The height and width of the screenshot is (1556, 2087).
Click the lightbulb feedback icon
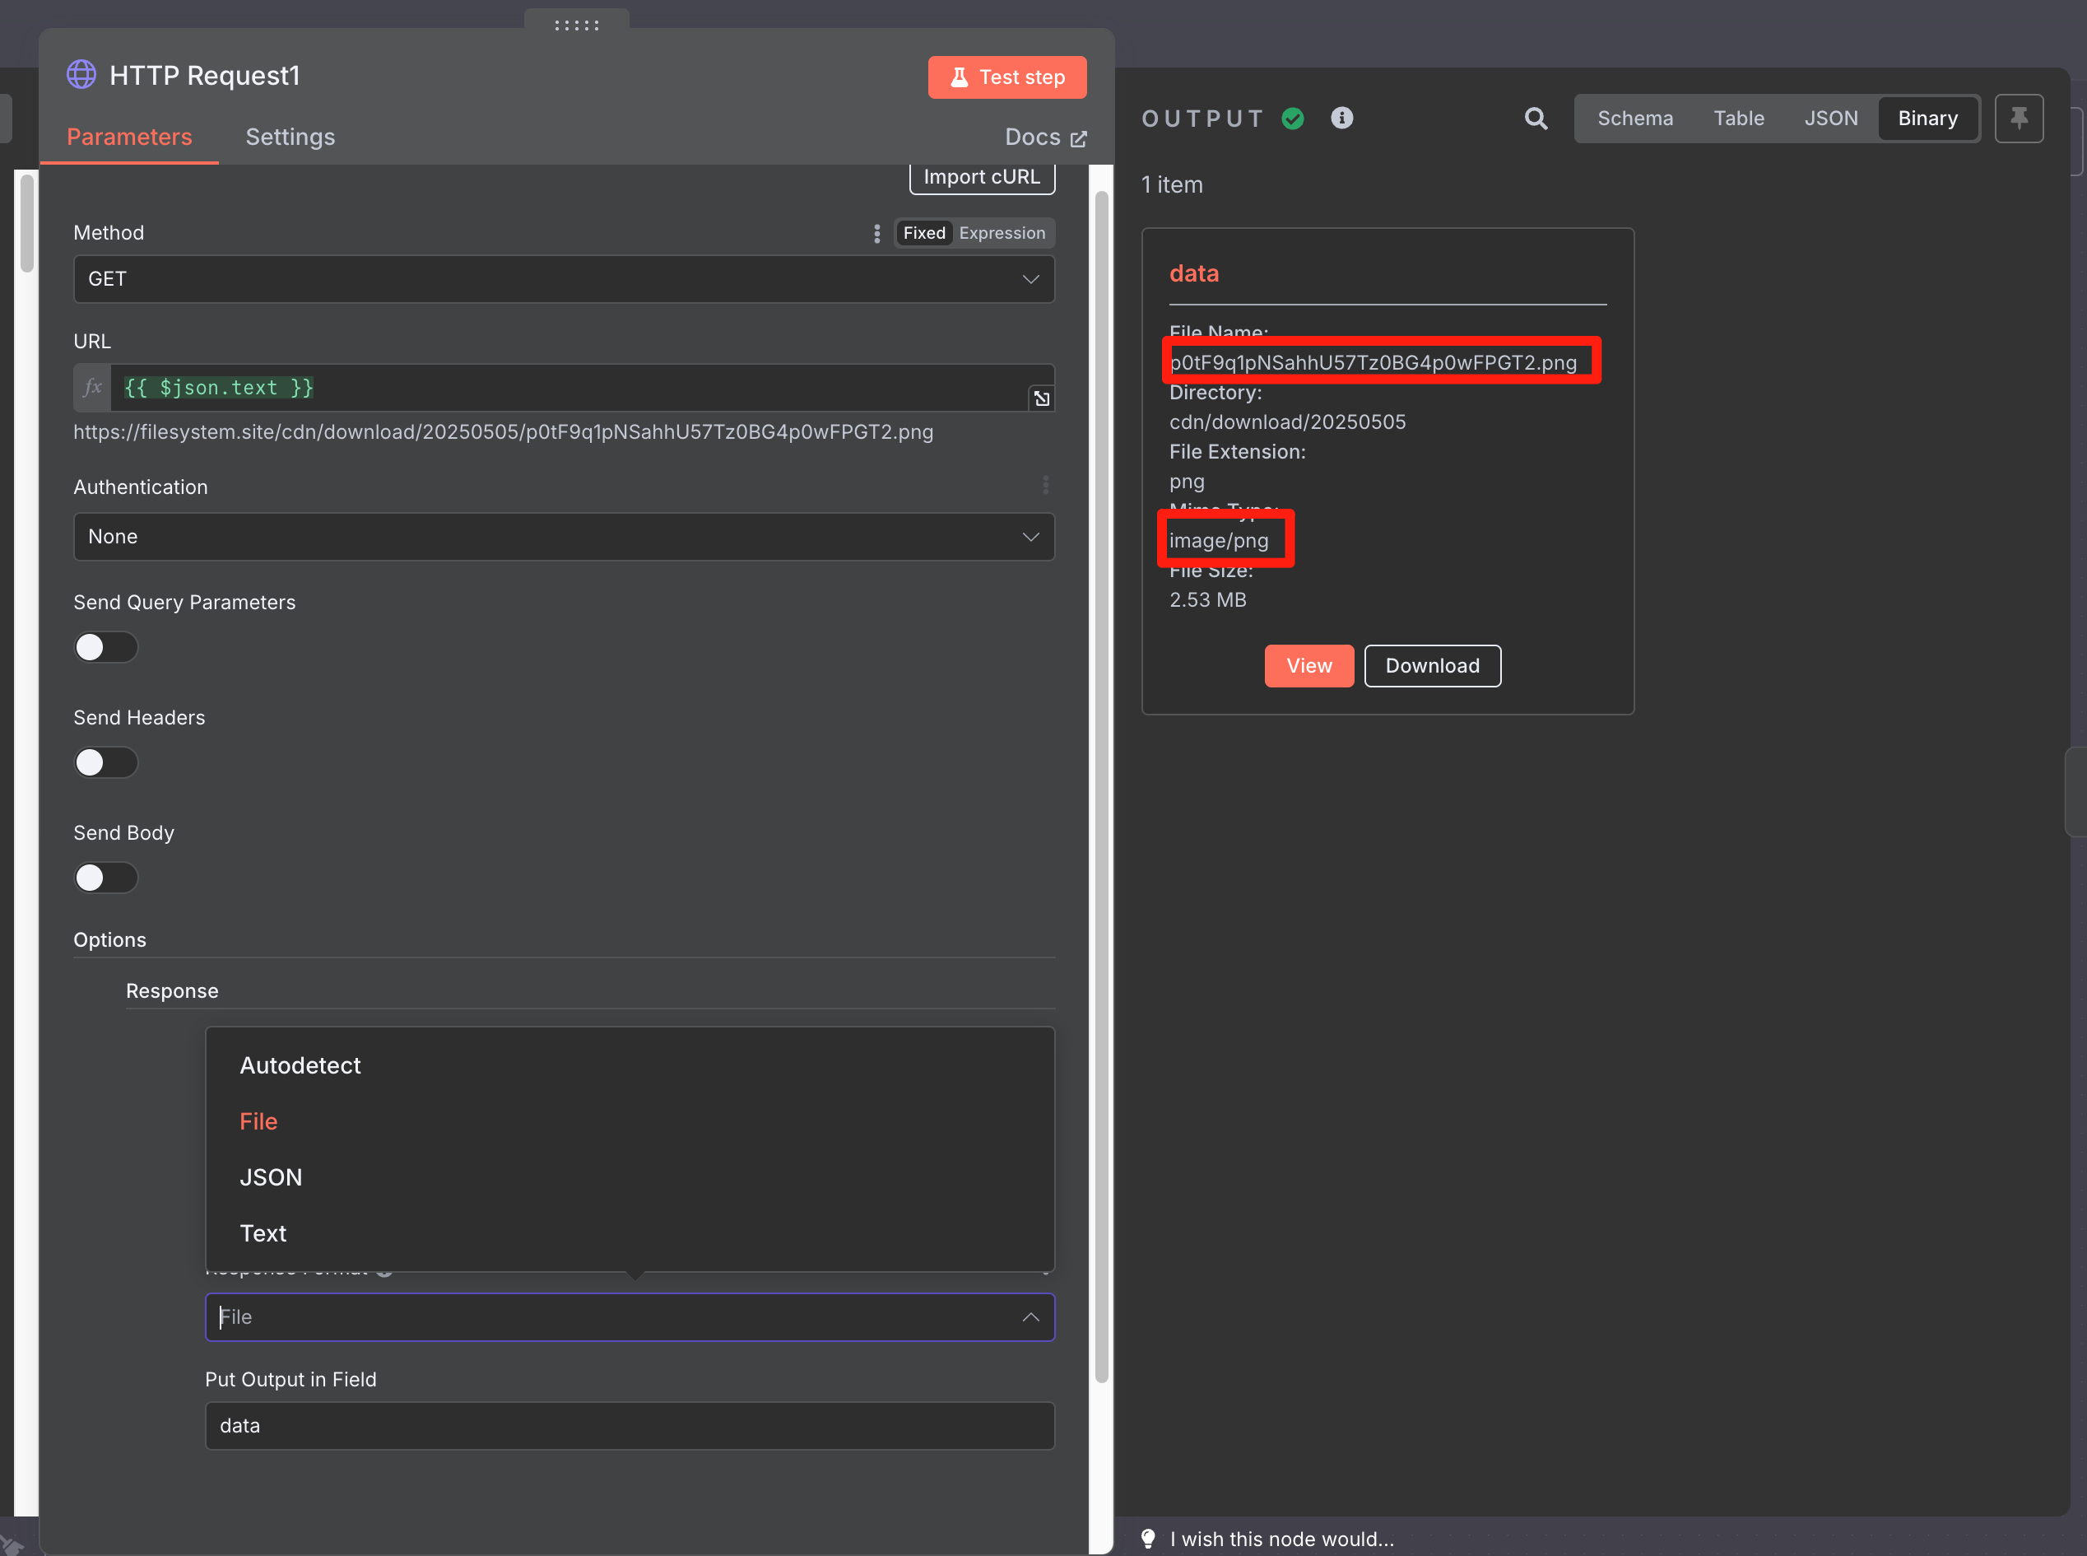click(x=1147, y=1538)
